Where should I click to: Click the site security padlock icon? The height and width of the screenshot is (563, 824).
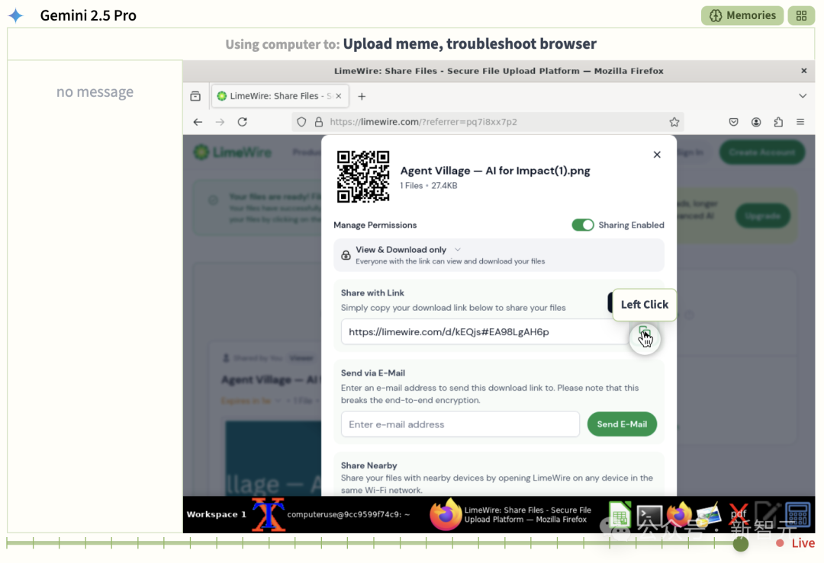[x=318, y=122]
